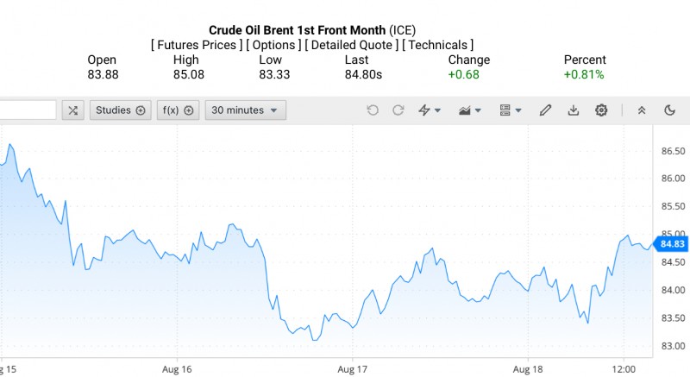Click the compare symbols shuffle icon
The image size is (690, 377).
(x=72, y=110)
